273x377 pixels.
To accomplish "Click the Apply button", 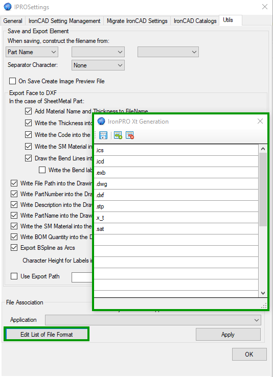I will [x=228, y=335].
